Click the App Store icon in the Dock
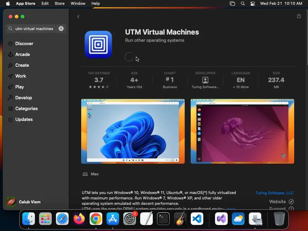 (113, 219)
